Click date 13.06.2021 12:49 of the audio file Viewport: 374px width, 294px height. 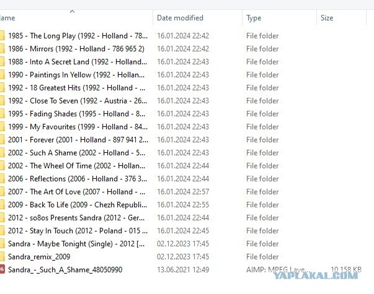click(183, 270)
